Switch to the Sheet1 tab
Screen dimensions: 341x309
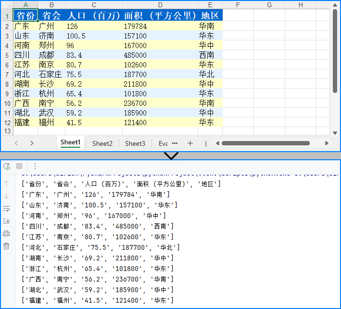[x=71, y=142]
